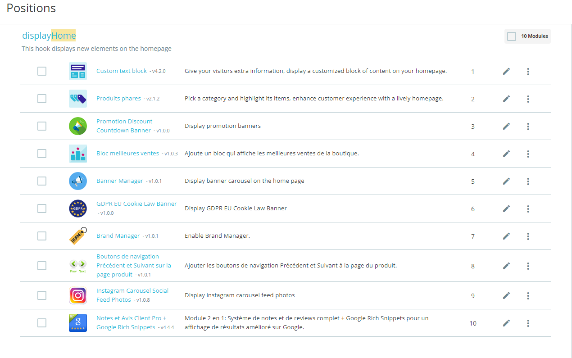Screen dimensions: 572x358
Task: Open the Produits phares module link
Action: 118,98
